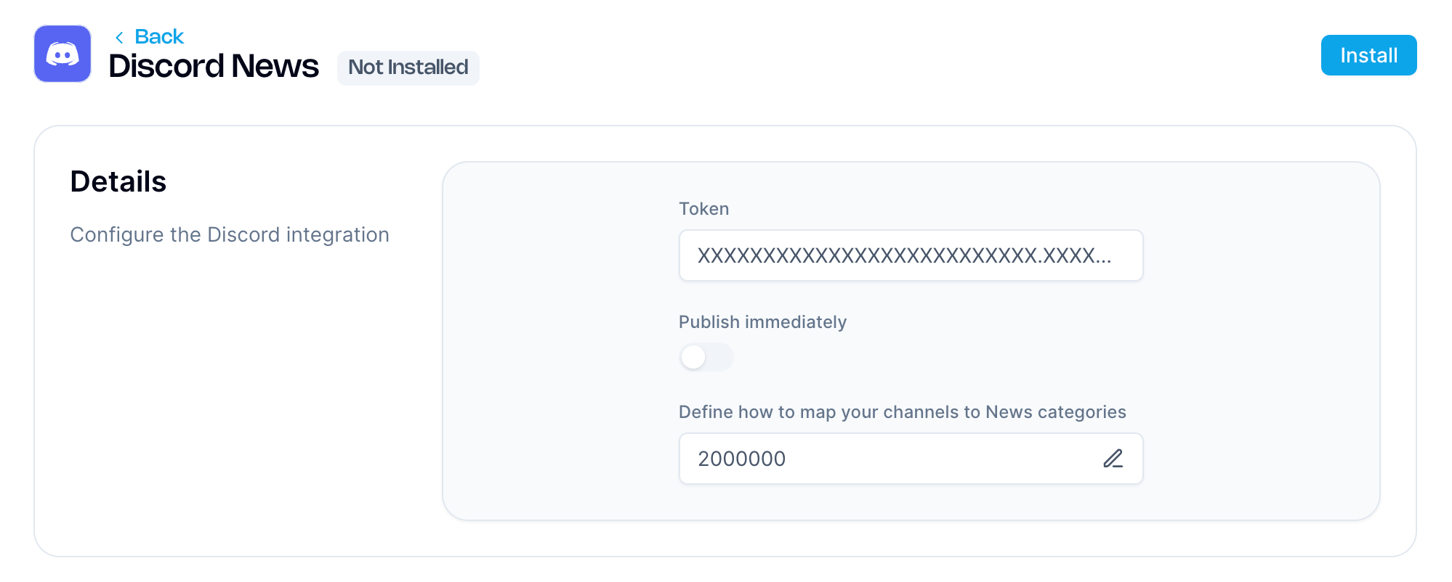Click the white knob of the toggle
Image resolution: width=1452 pixels, height=582 pixels.
[693, 357]
